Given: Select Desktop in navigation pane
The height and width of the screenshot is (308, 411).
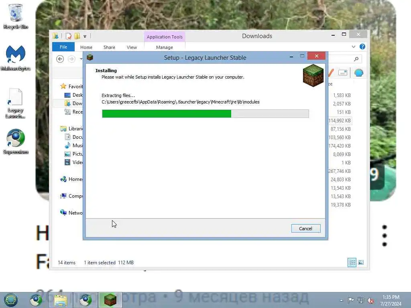Looking at the screenshot, I should click(x=73, y=95).
